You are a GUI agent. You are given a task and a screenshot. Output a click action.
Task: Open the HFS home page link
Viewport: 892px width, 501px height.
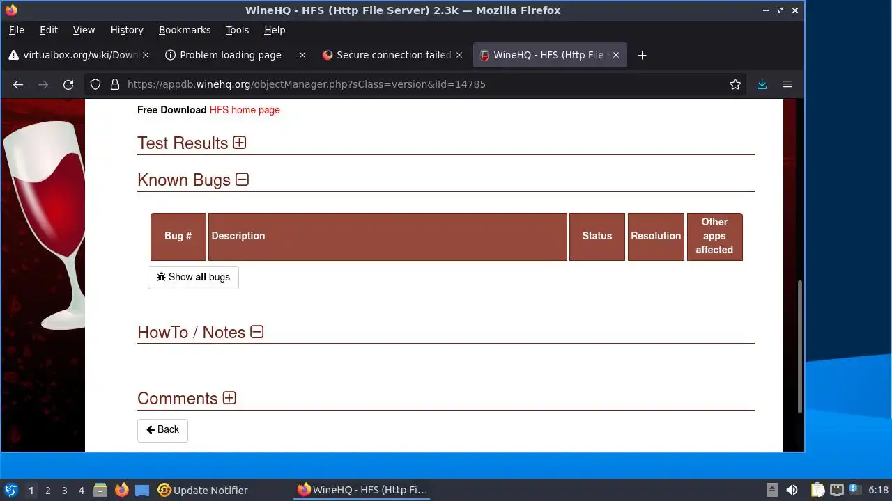(245, 110)
